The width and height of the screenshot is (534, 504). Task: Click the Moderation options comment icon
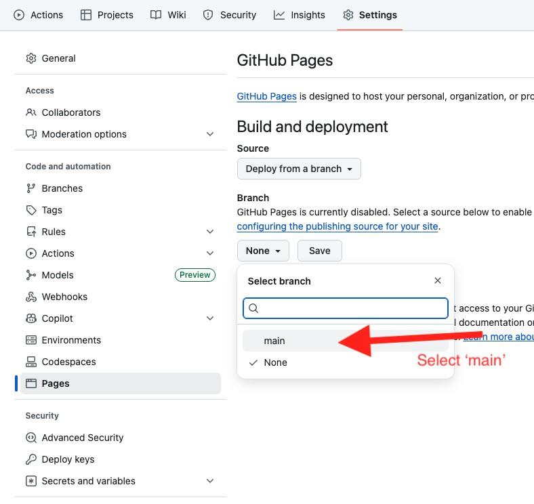(x=31, y=134)
